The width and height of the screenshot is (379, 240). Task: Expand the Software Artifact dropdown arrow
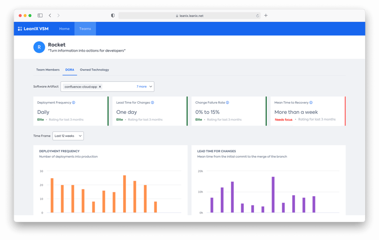150,87
